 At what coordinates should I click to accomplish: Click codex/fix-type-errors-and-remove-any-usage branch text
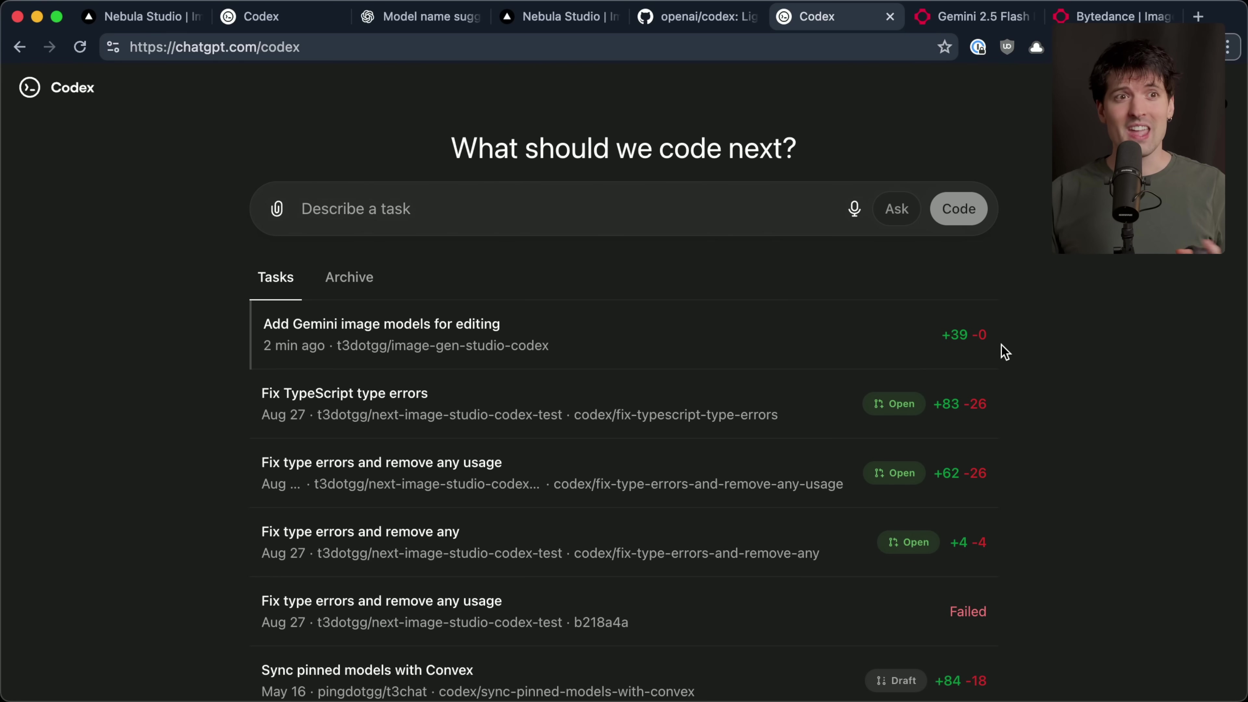[x=698, y=485]
